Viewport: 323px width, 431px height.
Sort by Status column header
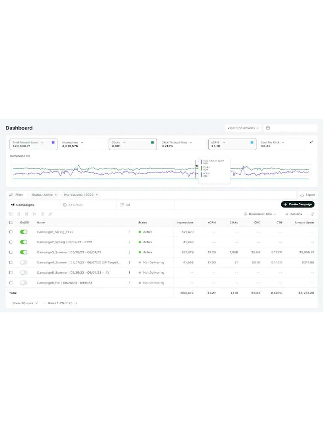143,222
